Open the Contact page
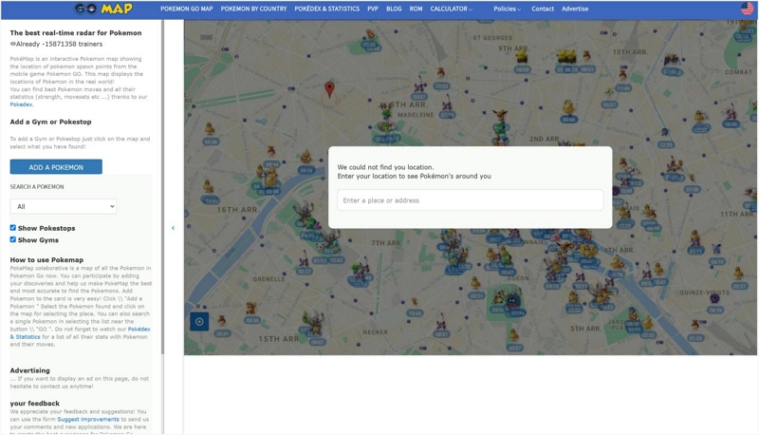Screen dimensions: 759x435 542,9
